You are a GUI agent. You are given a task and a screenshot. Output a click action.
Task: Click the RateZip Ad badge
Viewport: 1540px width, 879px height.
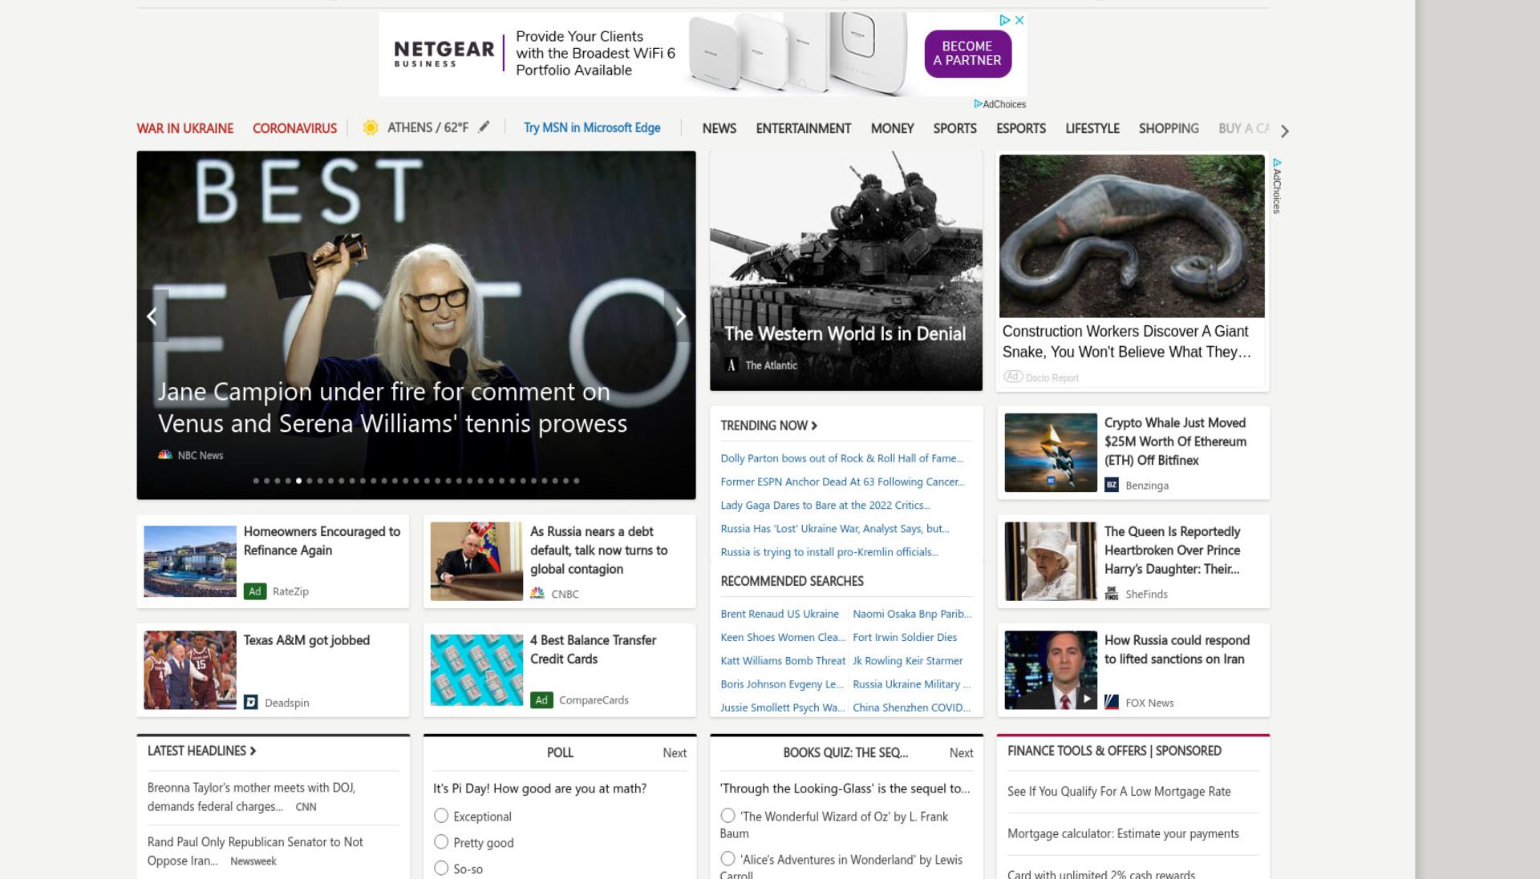coord(254,591)
